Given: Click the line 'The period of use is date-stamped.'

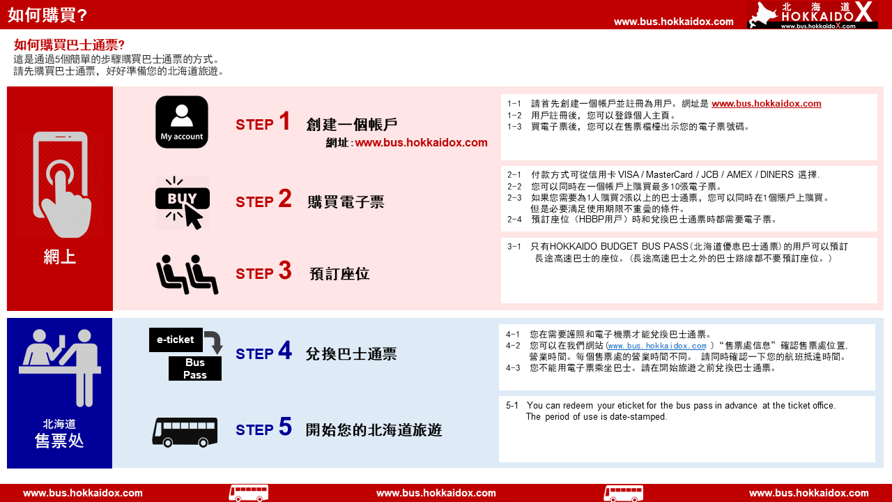Looking at the screenshot, I should 596,417.
